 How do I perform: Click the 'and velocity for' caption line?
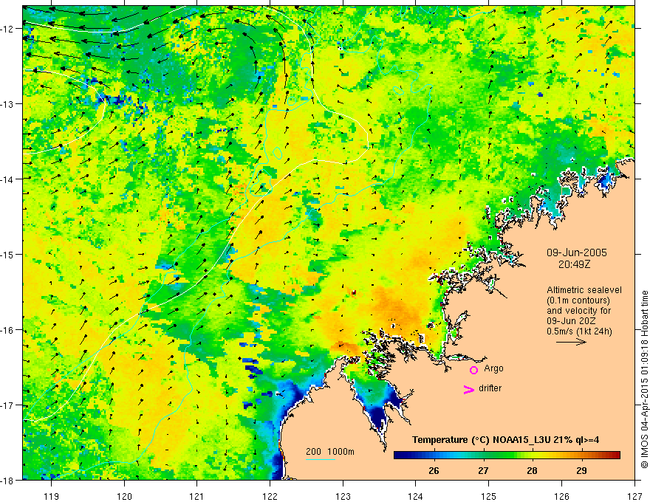[578, 311]
